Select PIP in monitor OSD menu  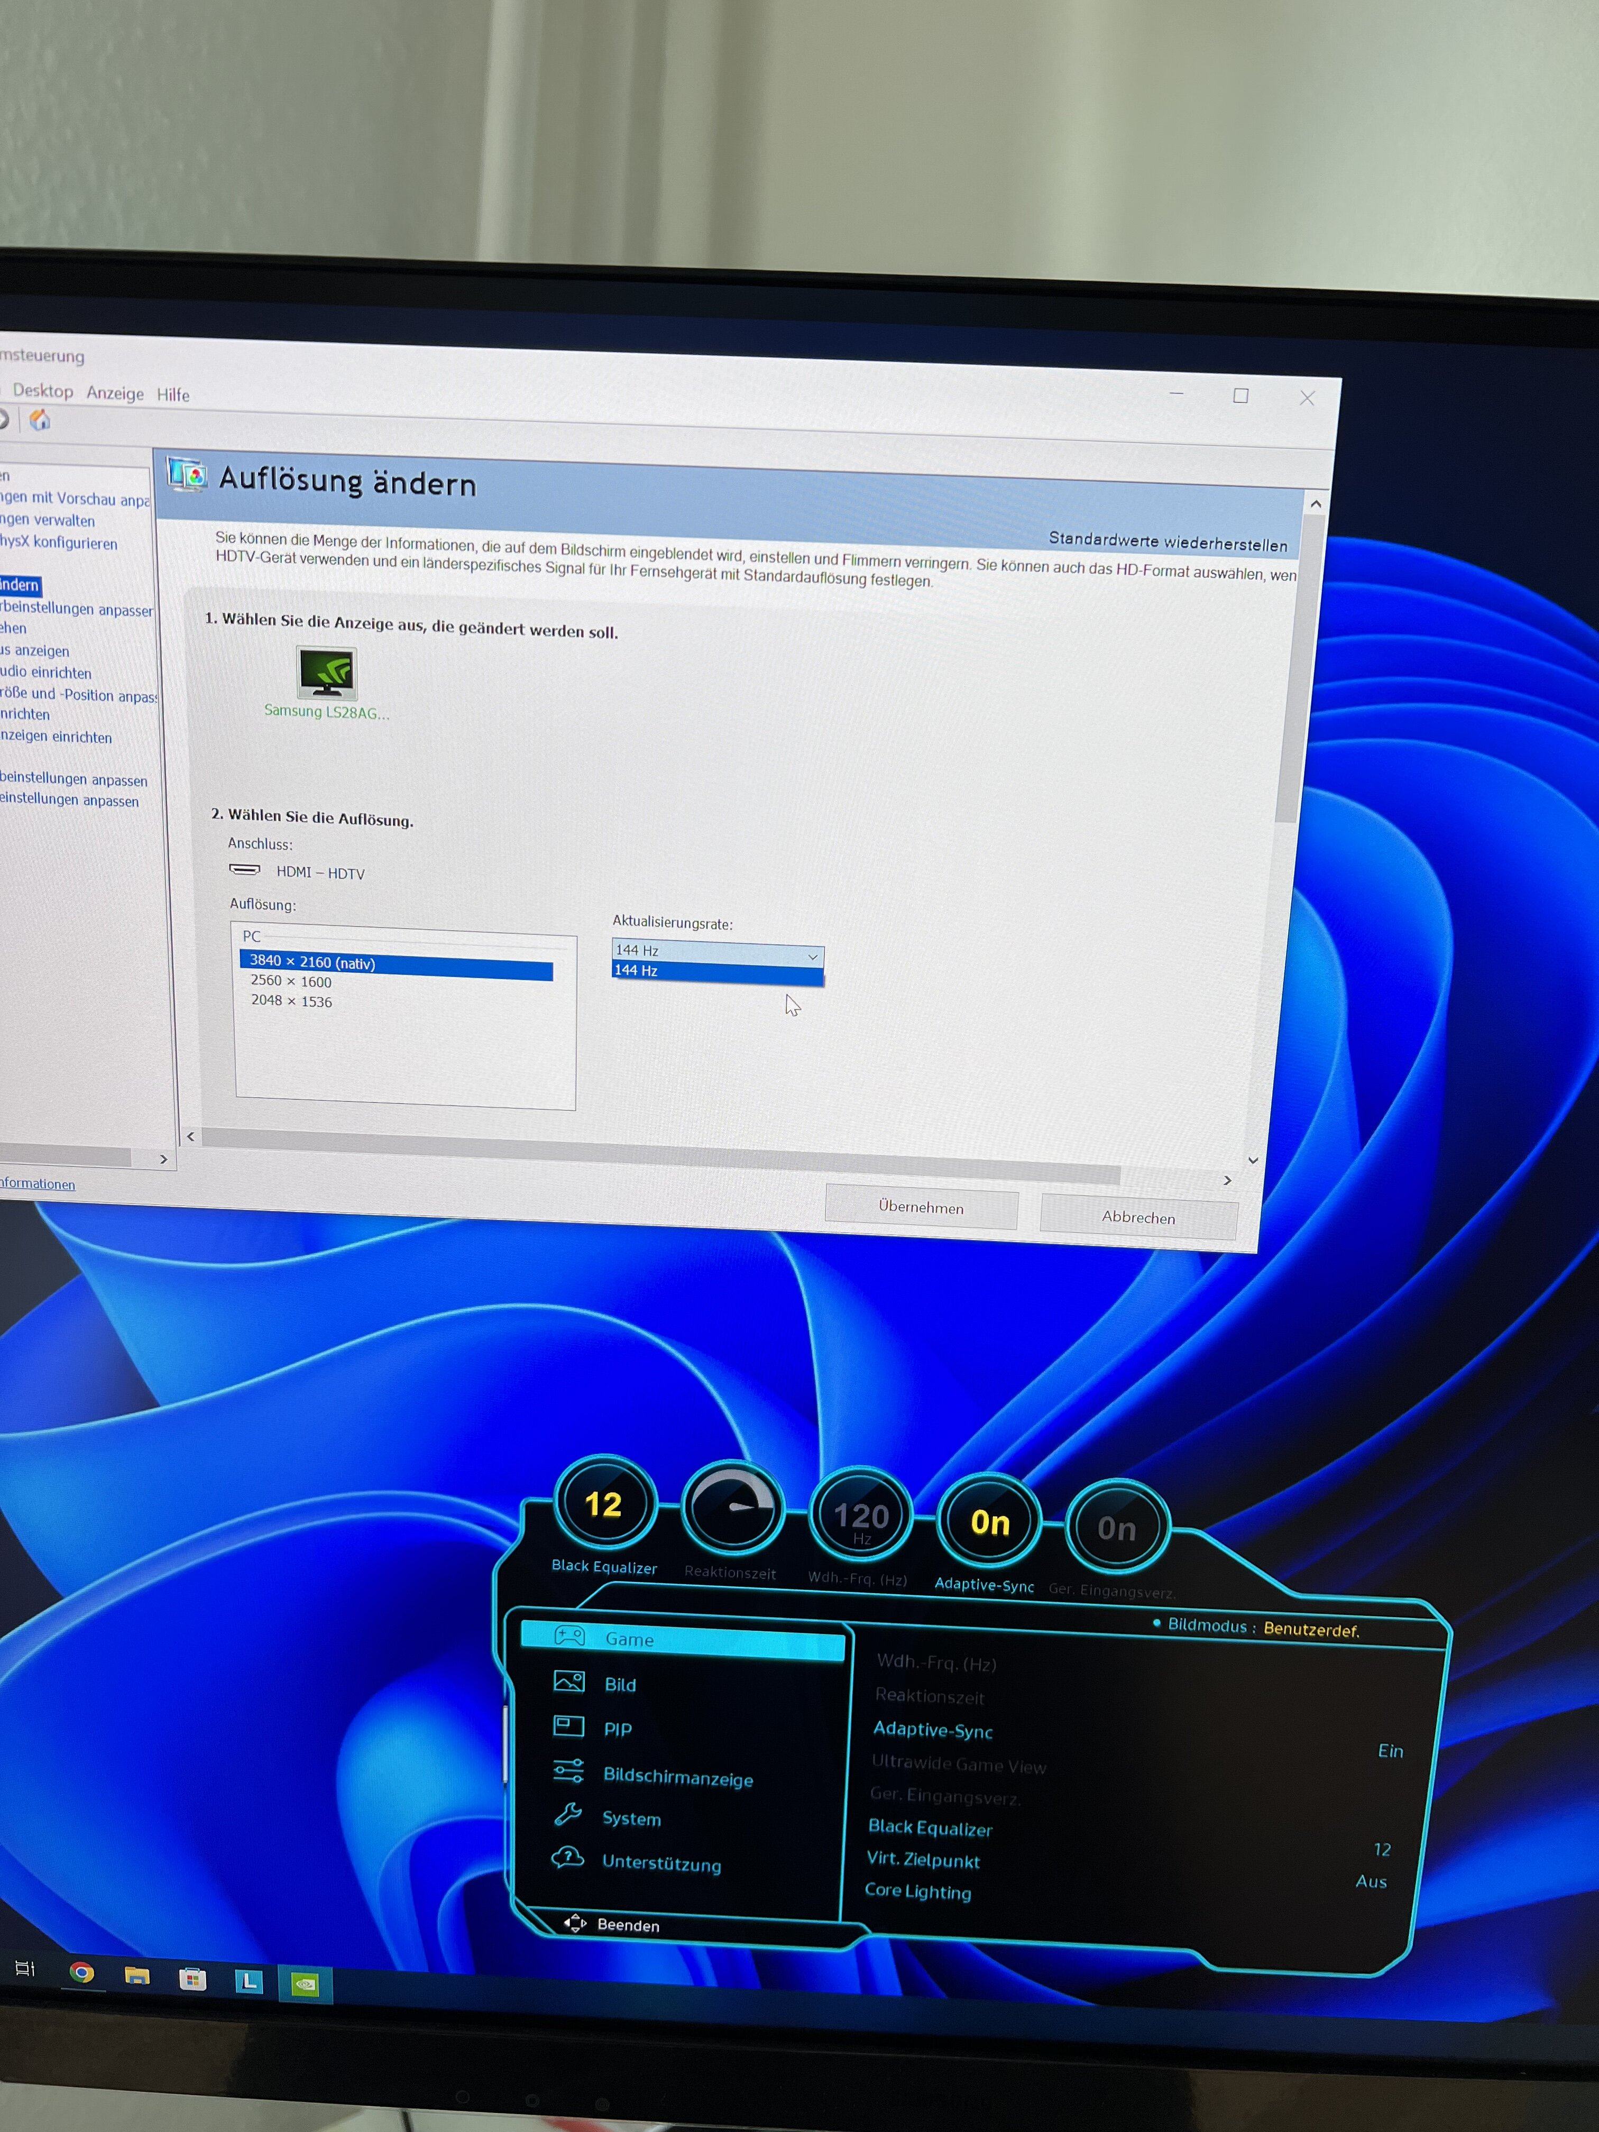click(x=618, y=1728)
